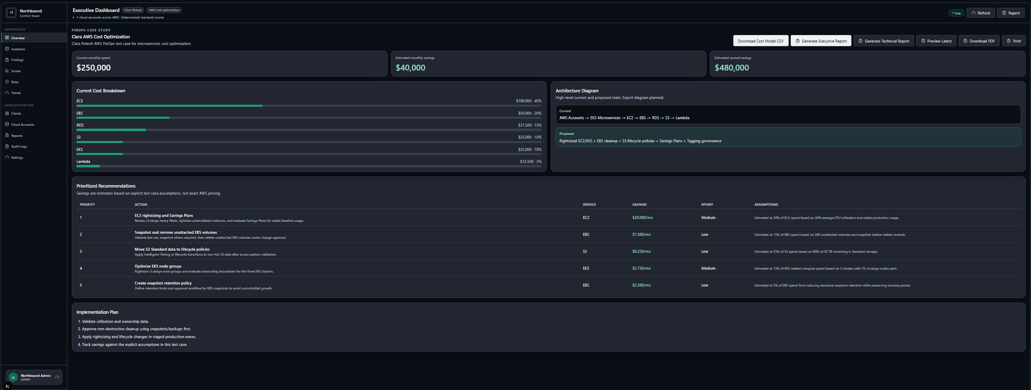Select 'EC2 rightsizing and Savings Plans' row
1031x390 pixels.
coord(549,218)
